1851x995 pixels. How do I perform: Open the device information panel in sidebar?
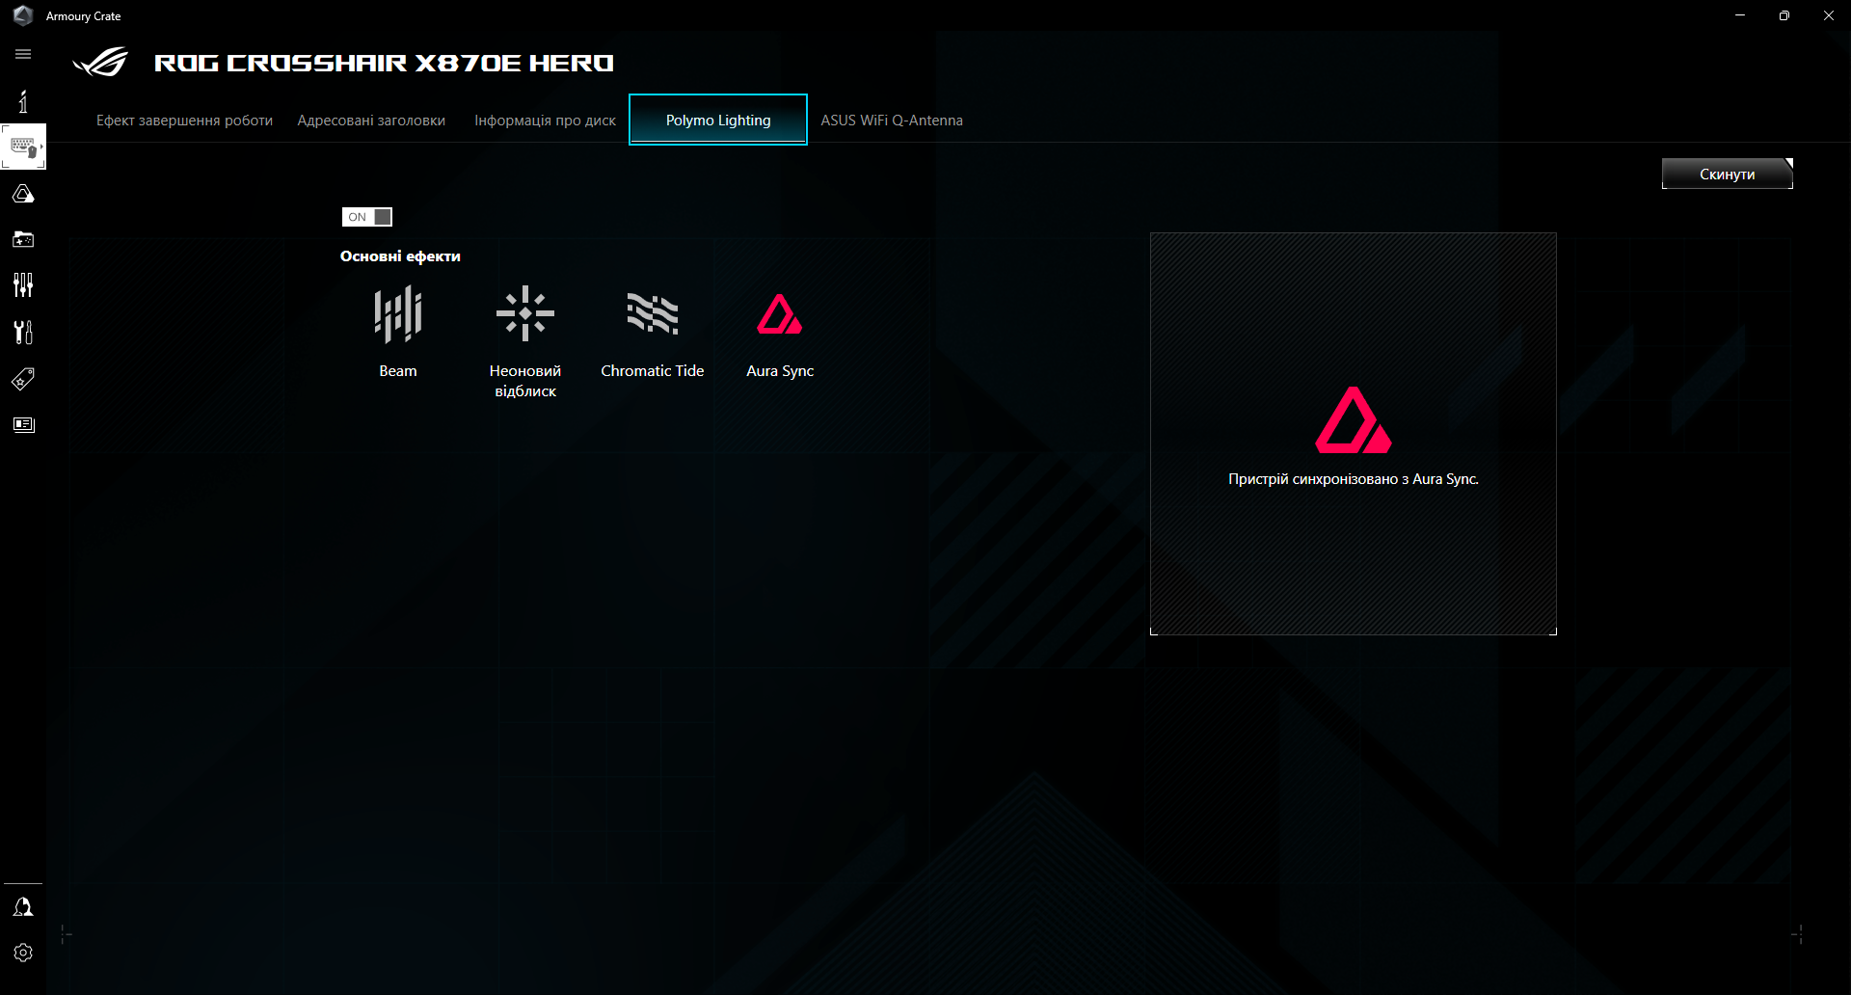[23, 101]
